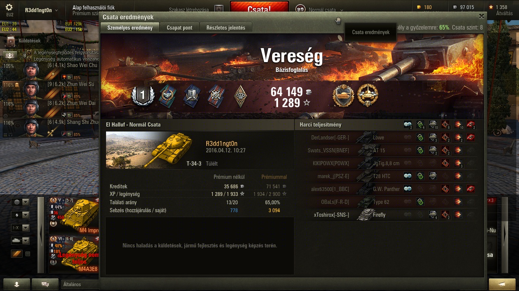Click the red Csata! battle button
Image resolution: width=519 pixels, height=291 pixels.
(259, 8)
